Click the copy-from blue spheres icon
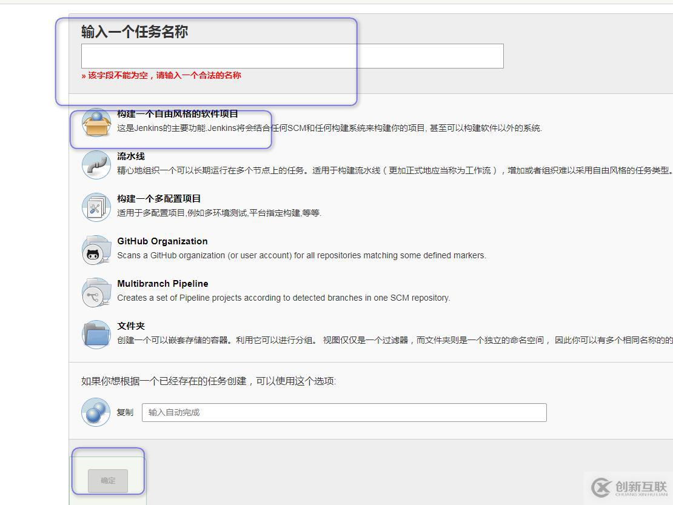Image resolution: width=673 pixels, height=505 pixels. coord(96,412)
